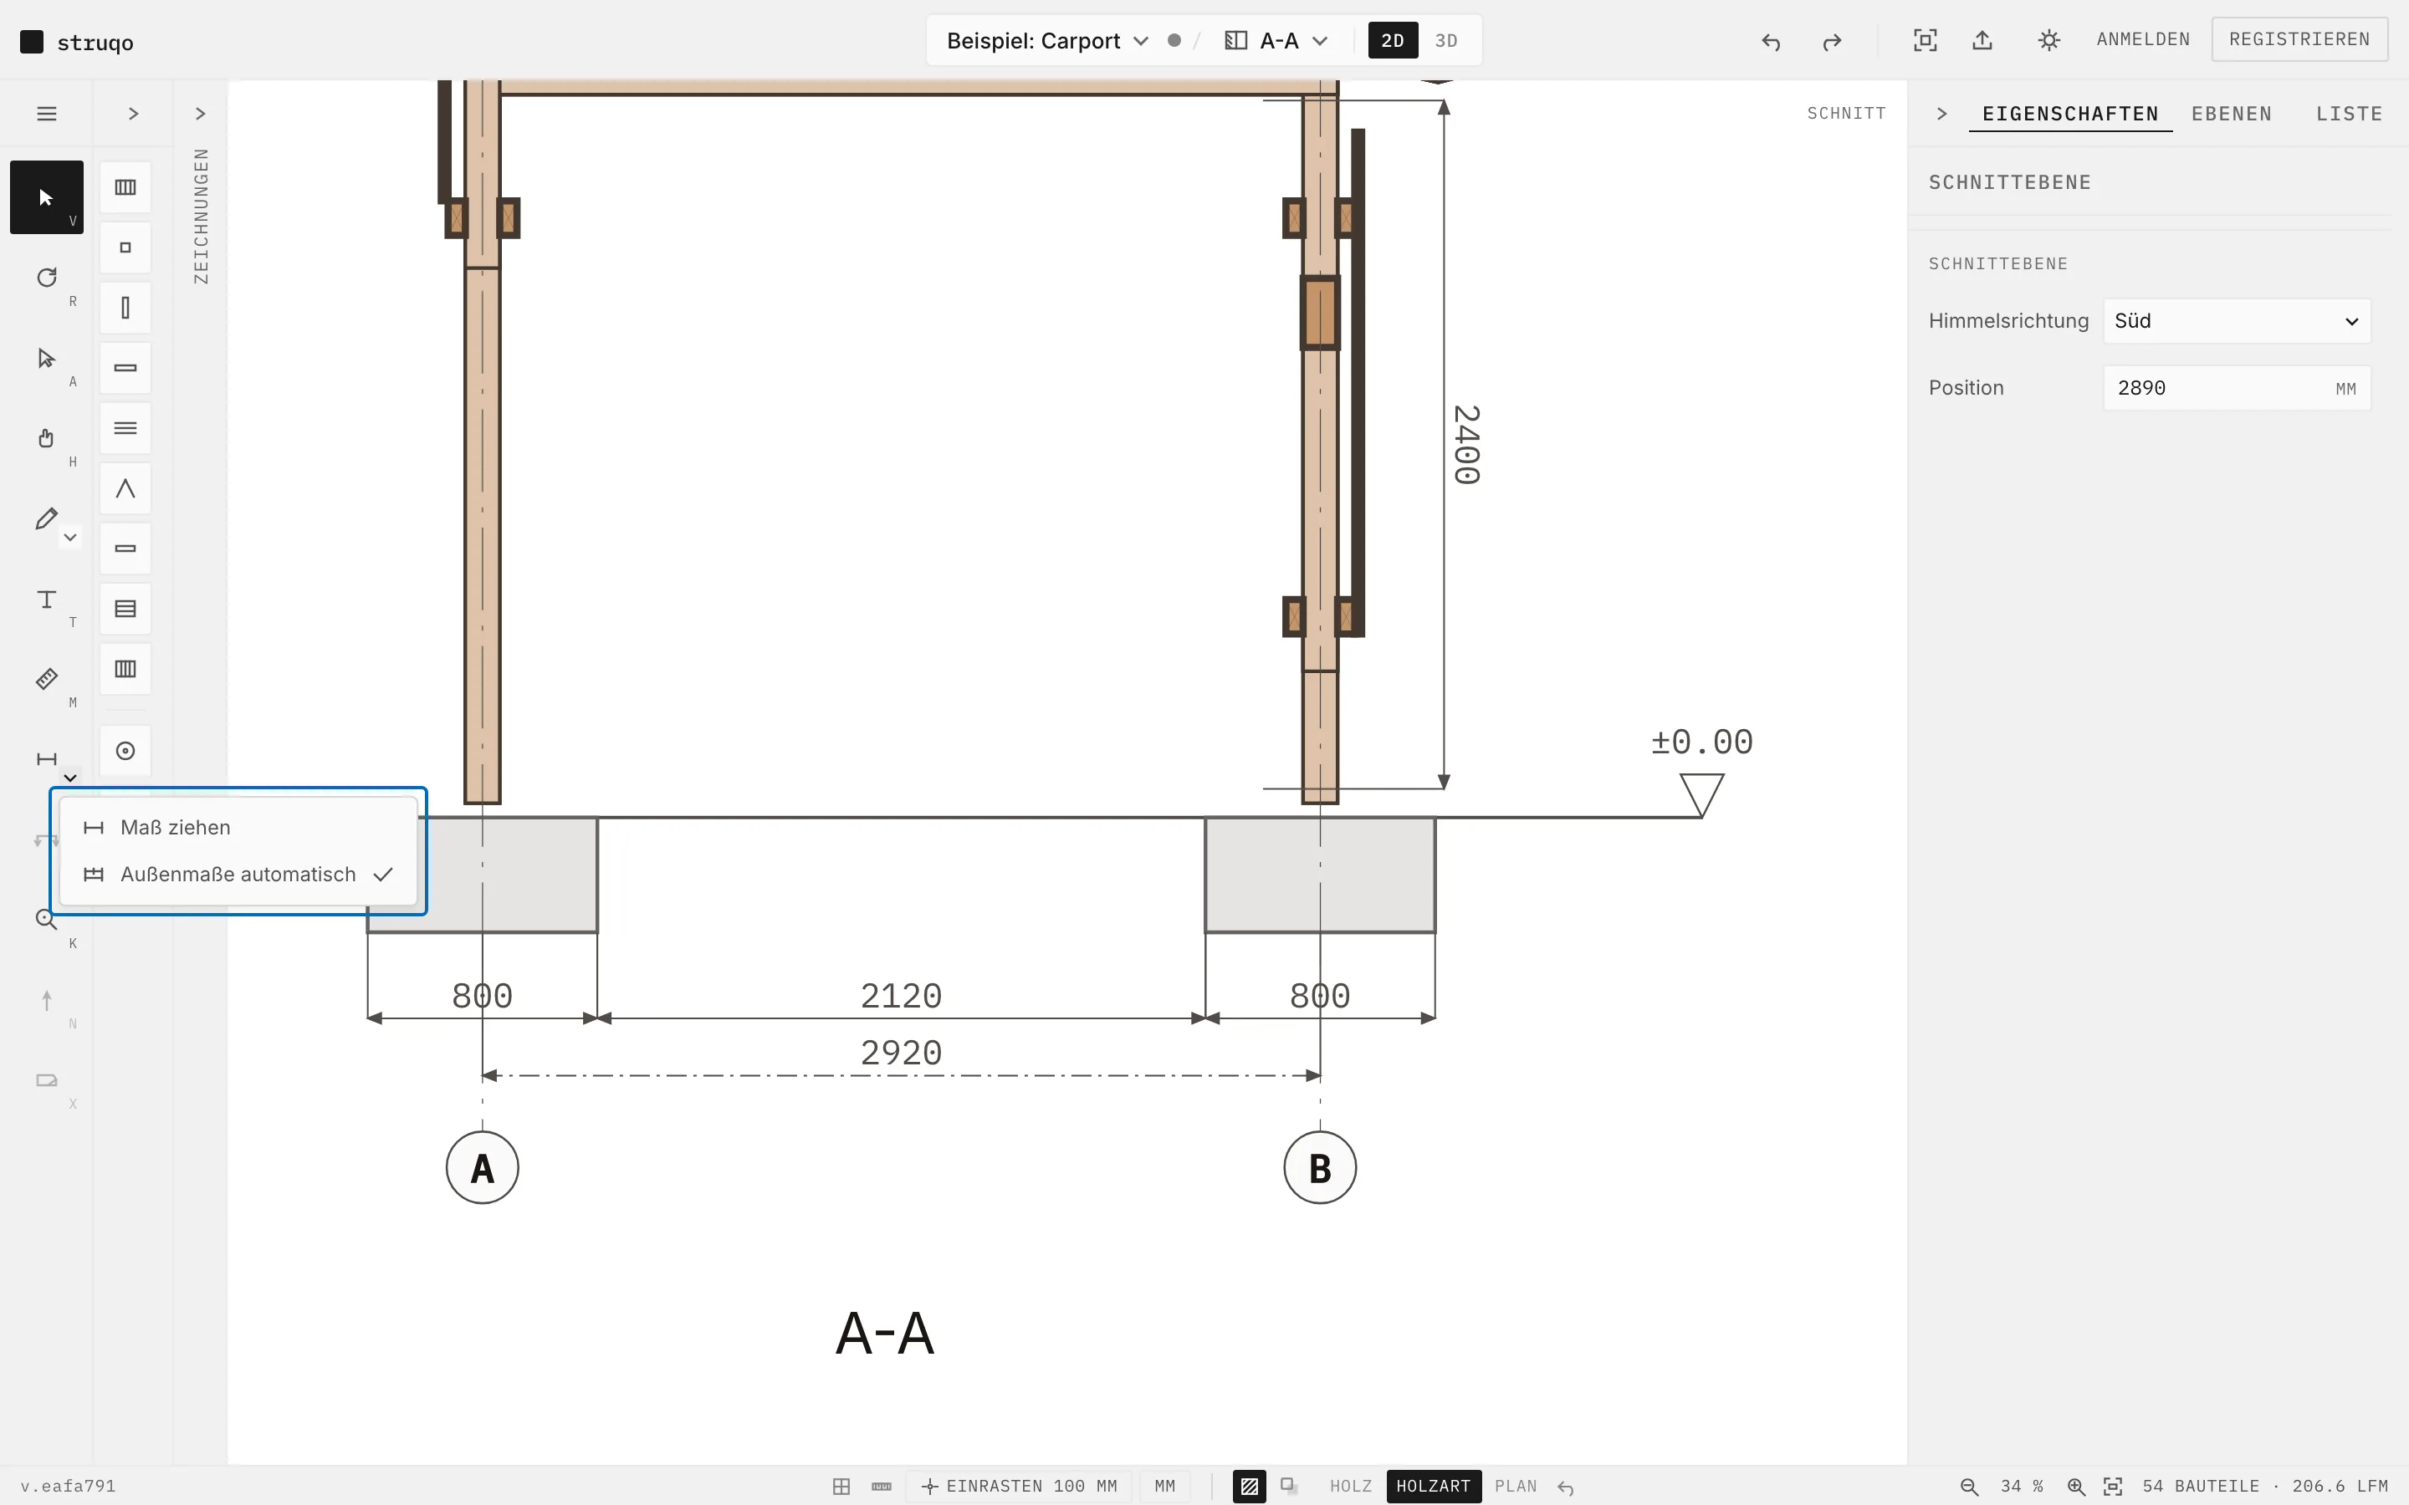2409x1505 pixels.
Task: Open the Beispiel: Carport project dropdown
Action: coord(1047,41)
